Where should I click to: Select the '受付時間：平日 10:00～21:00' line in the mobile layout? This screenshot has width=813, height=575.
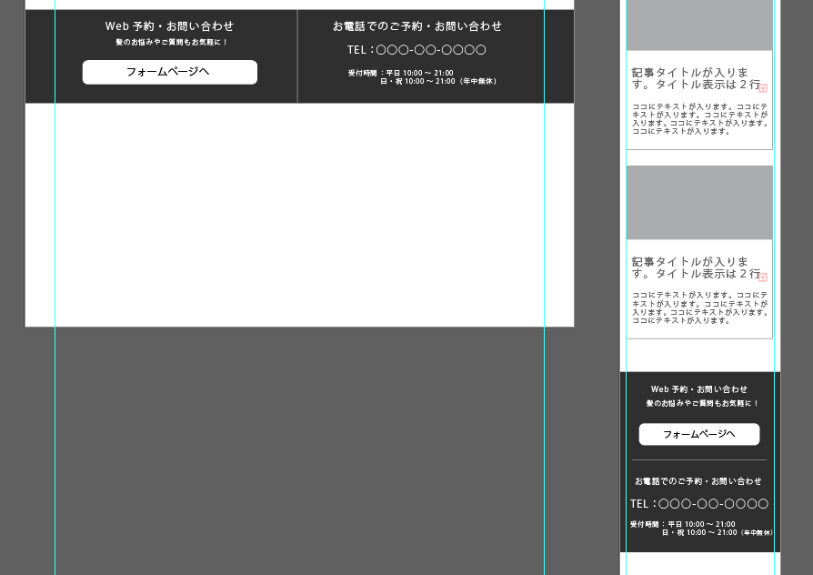click(x=683, y=524)
